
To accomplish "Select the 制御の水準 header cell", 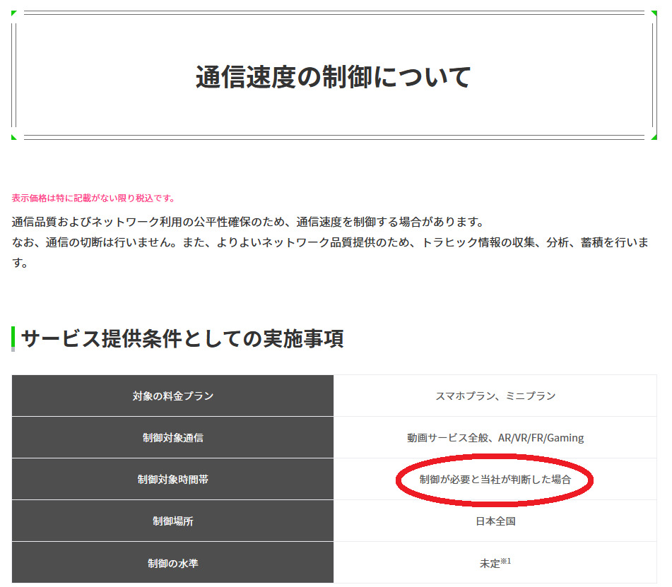I will tap(172, 563).
